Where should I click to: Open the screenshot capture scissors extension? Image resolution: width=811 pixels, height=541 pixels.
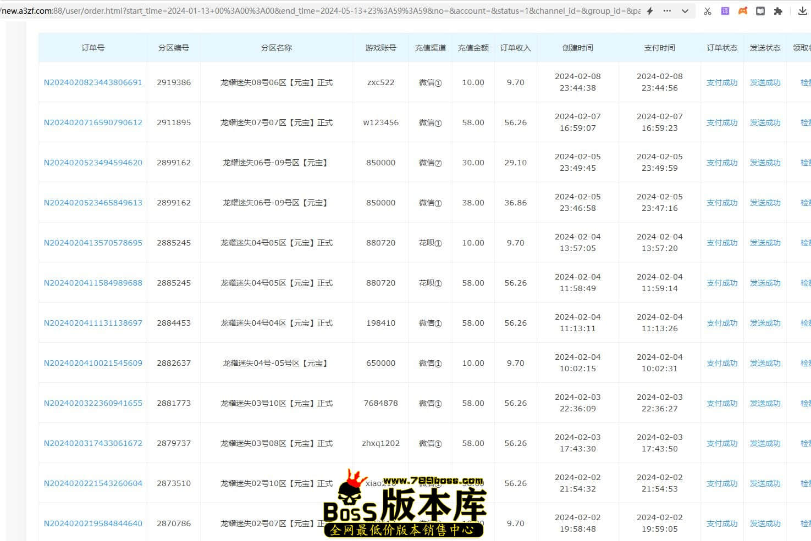tap(708, 10)
